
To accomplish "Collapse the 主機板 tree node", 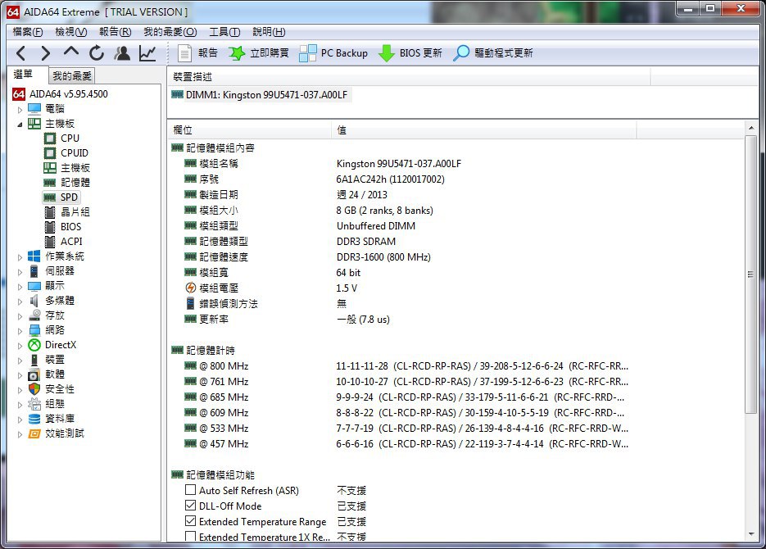I will 20,124.
